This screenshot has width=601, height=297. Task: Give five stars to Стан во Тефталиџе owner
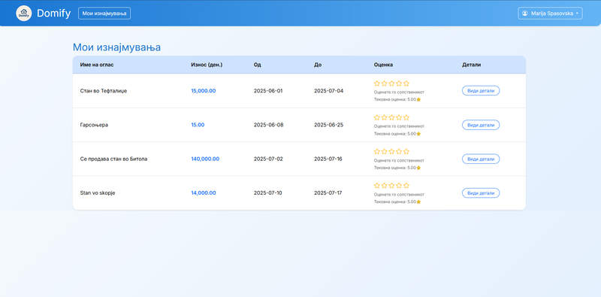click(x=406, y=83)
